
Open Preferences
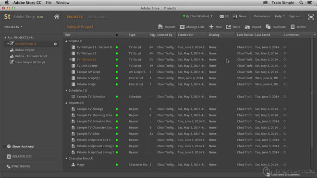point(262,16)
